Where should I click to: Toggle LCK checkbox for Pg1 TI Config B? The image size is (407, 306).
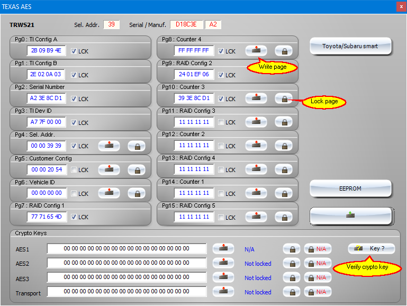click(x=74, y=75)
